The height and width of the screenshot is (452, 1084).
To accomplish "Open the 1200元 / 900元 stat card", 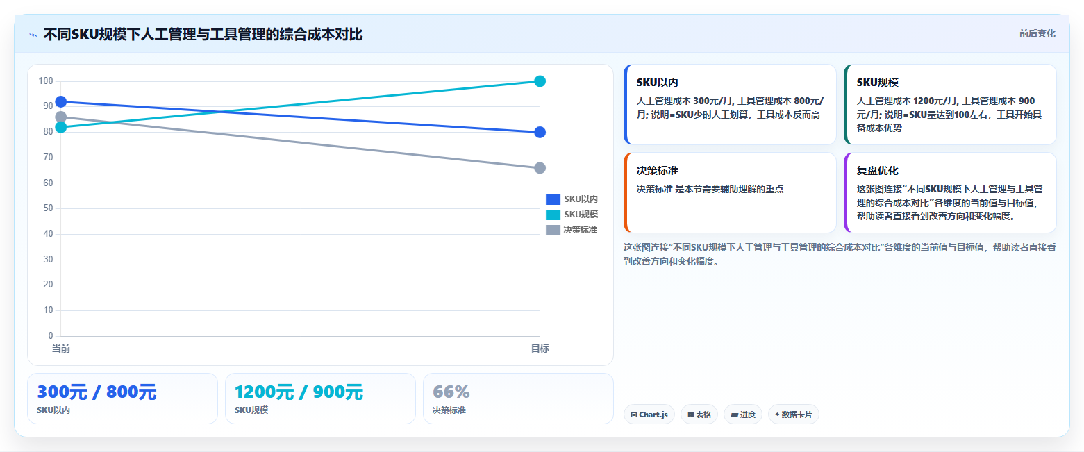I will 320,399.
